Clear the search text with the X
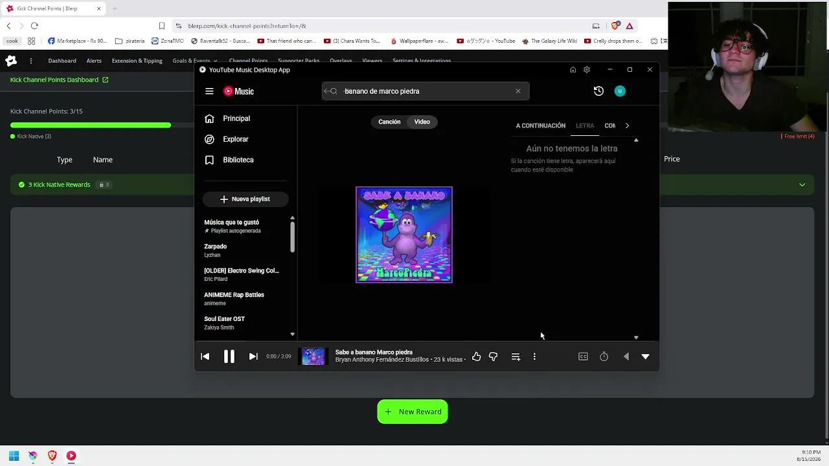 pos(518,91)
